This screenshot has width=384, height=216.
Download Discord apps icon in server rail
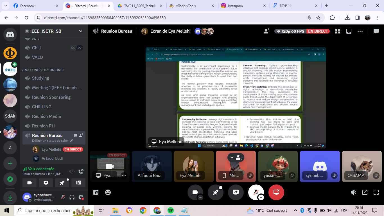click(10, 197)
